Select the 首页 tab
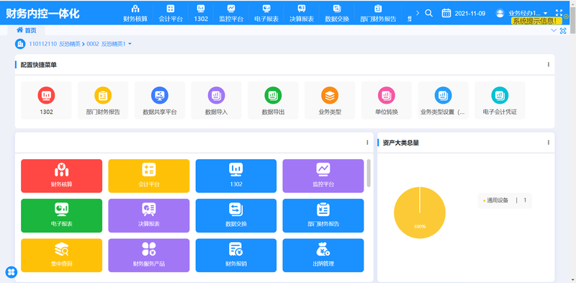Screen dimensions: 576x283 27,30
